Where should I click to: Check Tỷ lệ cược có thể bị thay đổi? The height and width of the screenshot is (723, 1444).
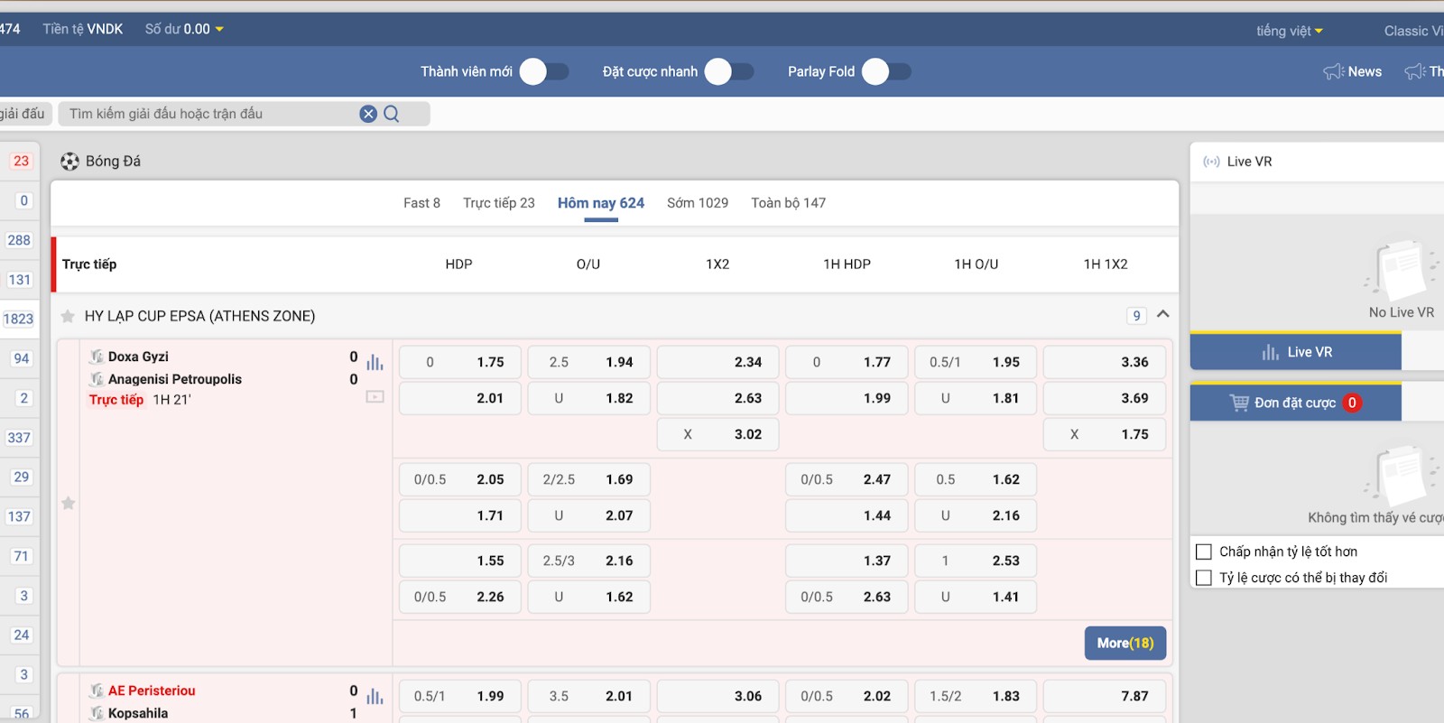pyautogui.click(x=1204, y=578)
